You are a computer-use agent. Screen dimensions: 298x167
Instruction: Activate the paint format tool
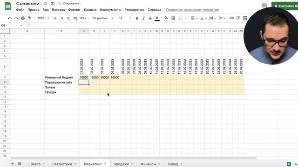tap(29, 18)
